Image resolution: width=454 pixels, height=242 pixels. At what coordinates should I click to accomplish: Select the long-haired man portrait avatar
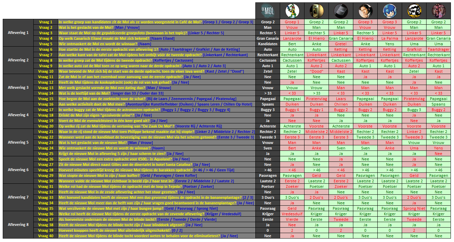[x=365, y=11]
